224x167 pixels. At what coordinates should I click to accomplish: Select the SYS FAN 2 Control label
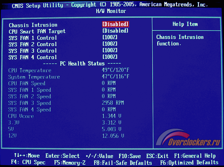[x=33, y=44]
